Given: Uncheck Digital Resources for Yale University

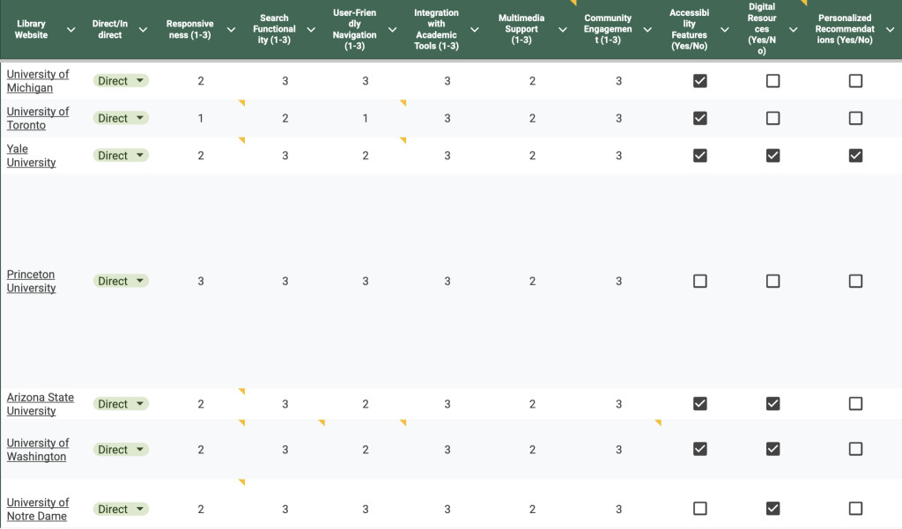Looking at the screenshot, I should (773, 155).
